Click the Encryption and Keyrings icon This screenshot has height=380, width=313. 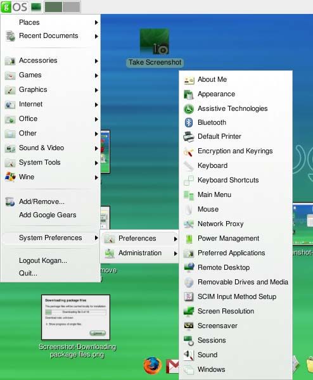click(189, 151)
